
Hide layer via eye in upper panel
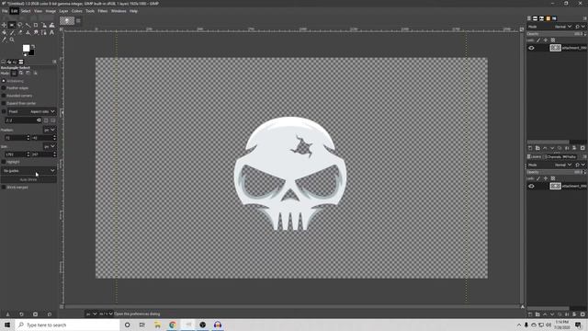(x=531, y=48)
